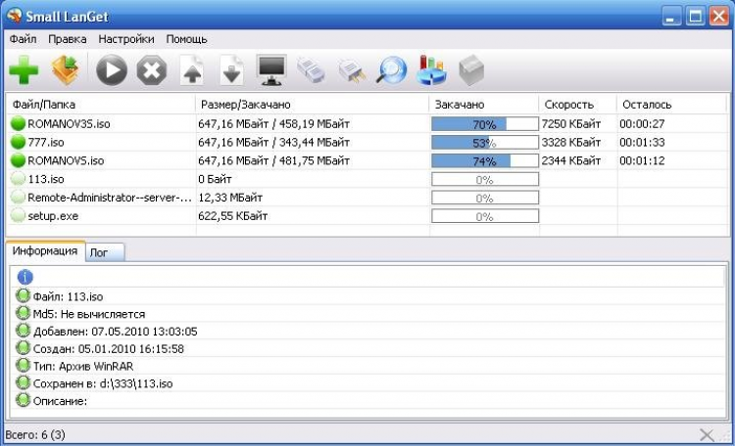Open the Настройки menu
The width and height of the screenshot is (735, 446).
(126, 39)
